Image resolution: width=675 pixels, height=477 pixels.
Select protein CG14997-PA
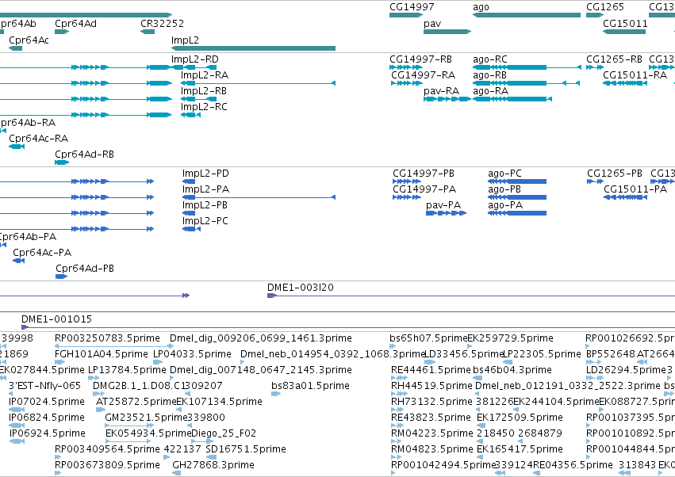(424, 189)
